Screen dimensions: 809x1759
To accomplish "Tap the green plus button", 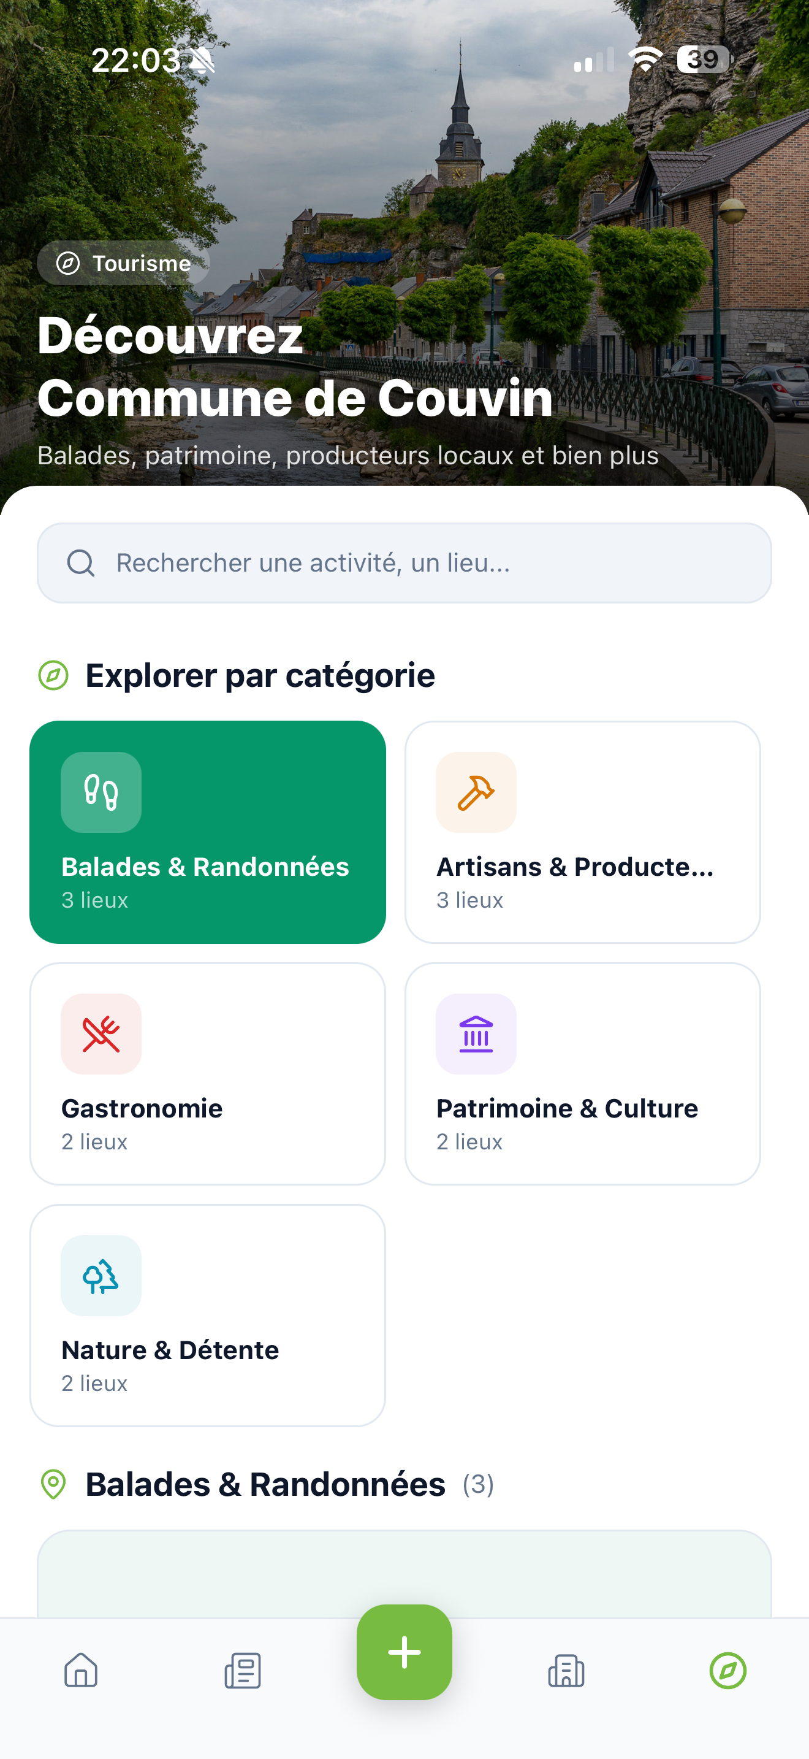I will pyautogui.click(x=404, y=1652).
